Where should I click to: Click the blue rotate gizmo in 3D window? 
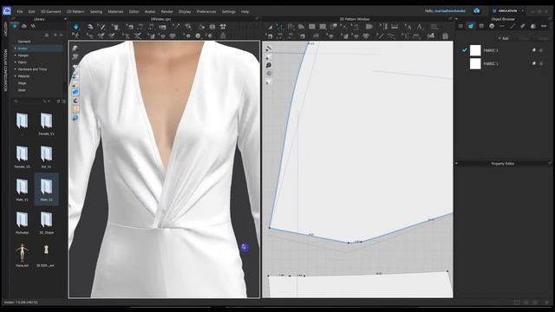[x=245, y=247]
